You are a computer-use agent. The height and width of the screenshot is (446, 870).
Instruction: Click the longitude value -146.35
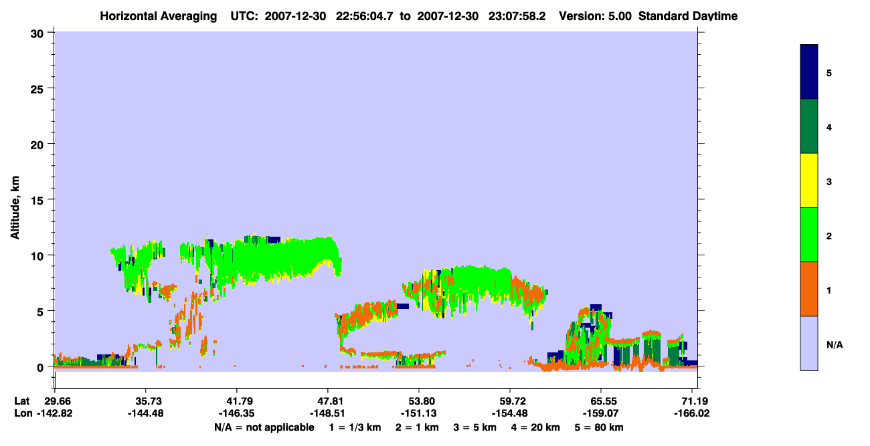click(236, 413)
